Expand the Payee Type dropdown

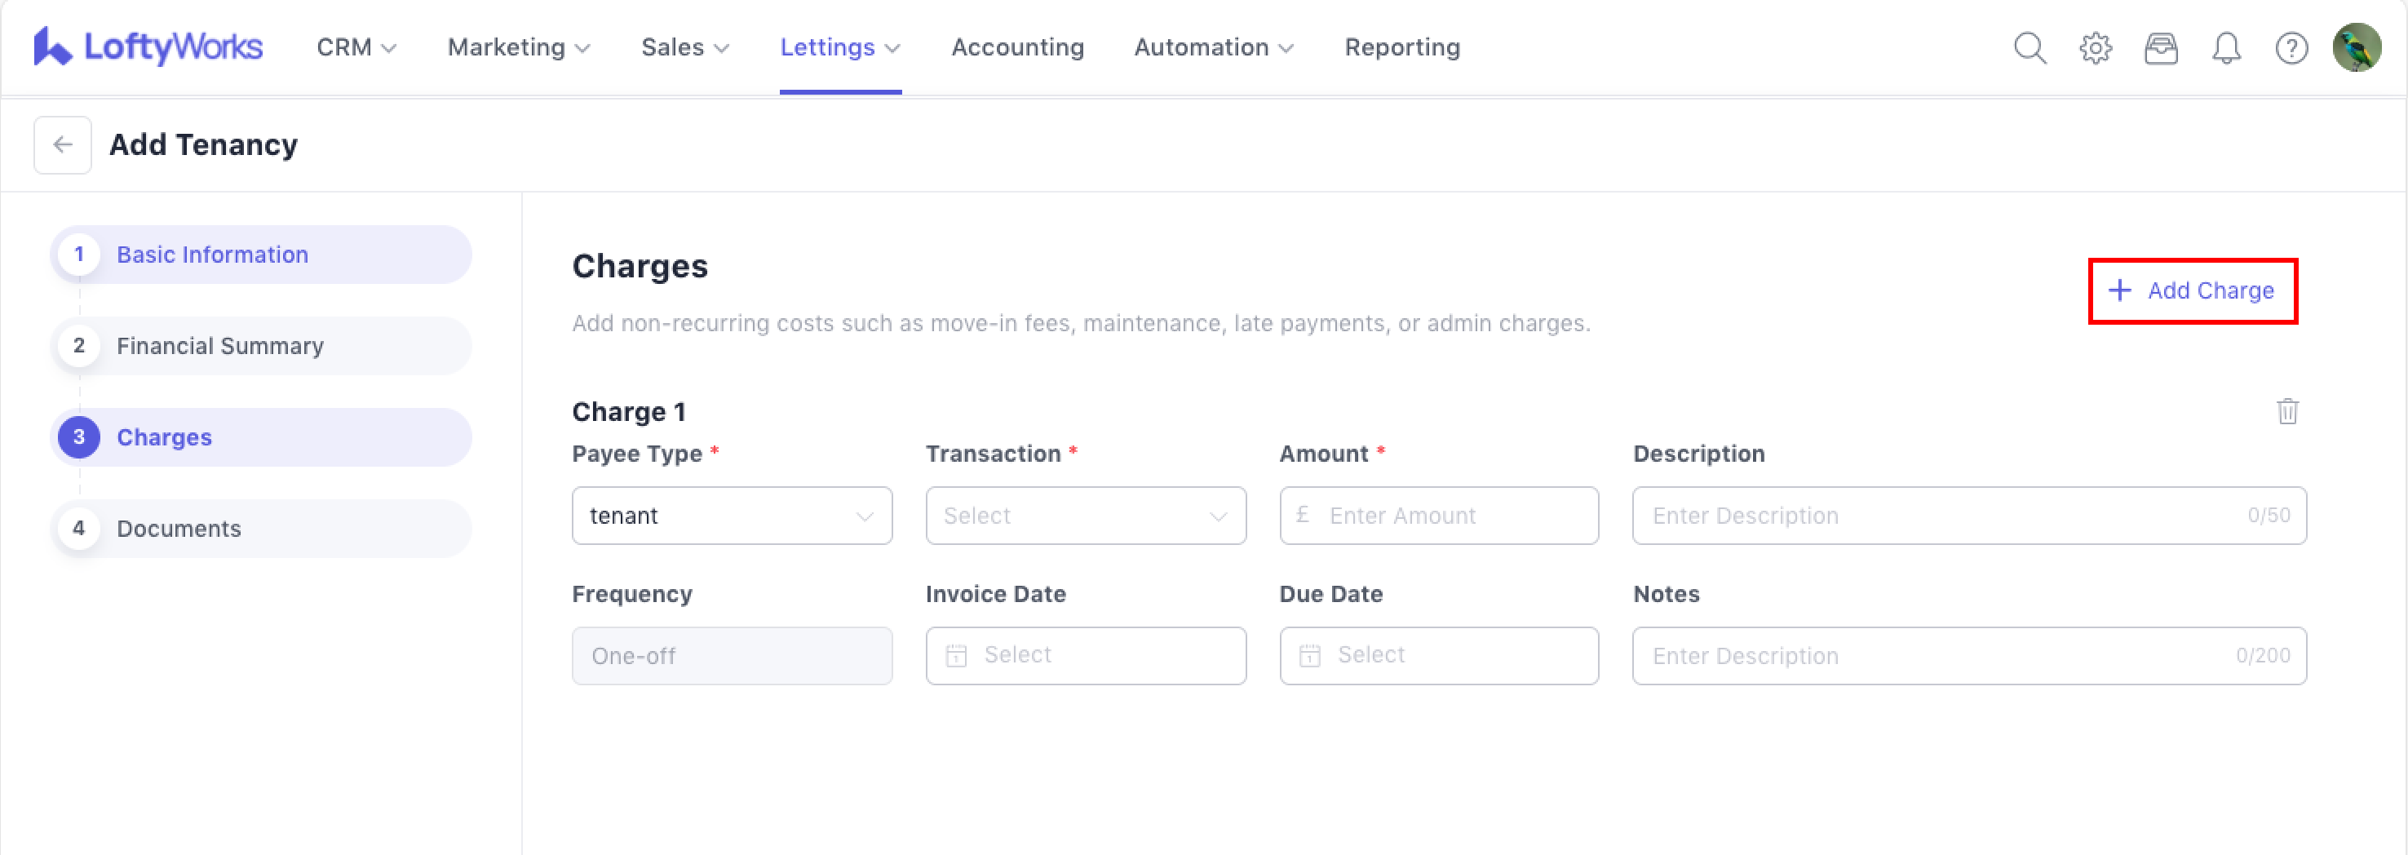(x=731, y=516)
